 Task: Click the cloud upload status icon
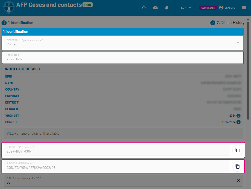155,8
